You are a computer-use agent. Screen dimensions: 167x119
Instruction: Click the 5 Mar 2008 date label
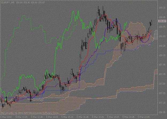[6, 117]
